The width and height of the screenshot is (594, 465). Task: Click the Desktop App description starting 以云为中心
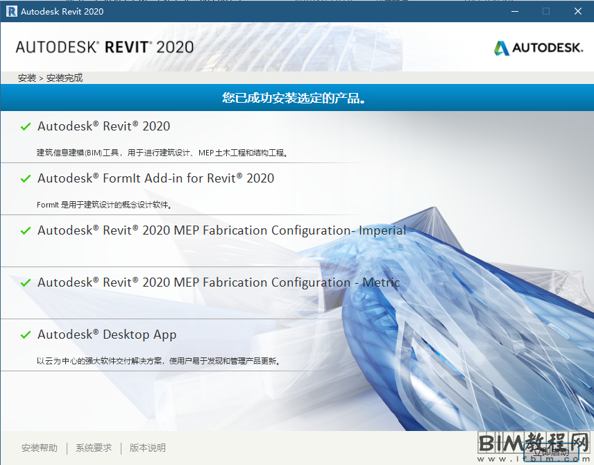159,361
